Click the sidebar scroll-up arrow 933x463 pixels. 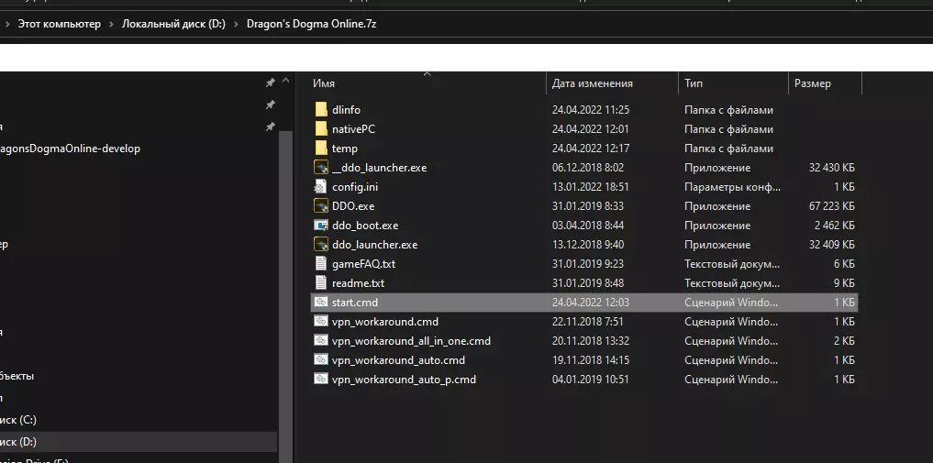tap(285, 81)
